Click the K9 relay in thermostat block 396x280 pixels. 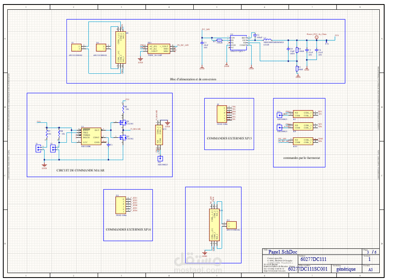[303, 126]
